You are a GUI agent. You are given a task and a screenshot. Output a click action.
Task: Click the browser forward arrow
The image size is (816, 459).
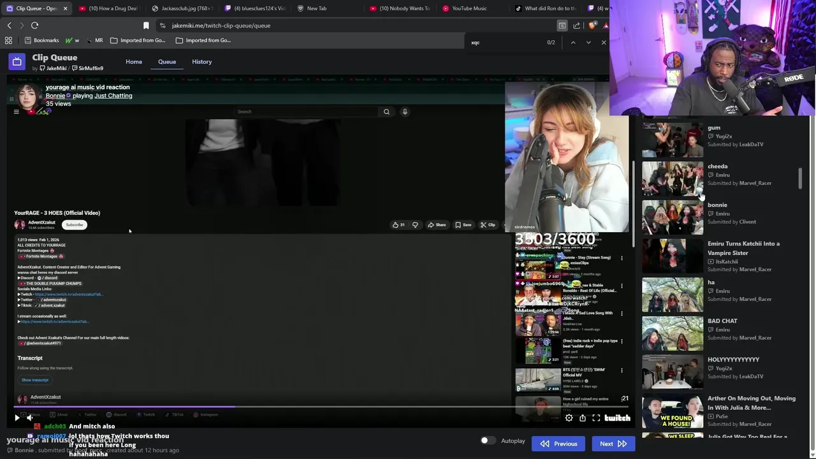point(22,25)
